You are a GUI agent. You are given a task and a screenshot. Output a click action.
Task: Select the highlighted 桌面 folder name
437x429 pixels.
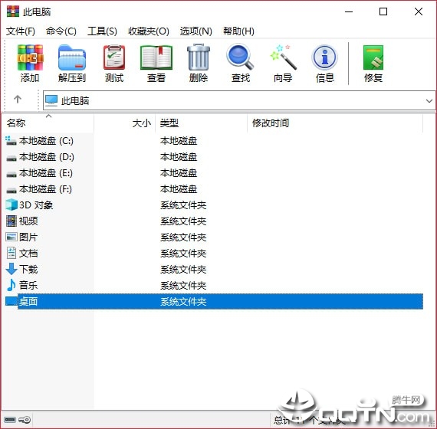pos(28,301)
